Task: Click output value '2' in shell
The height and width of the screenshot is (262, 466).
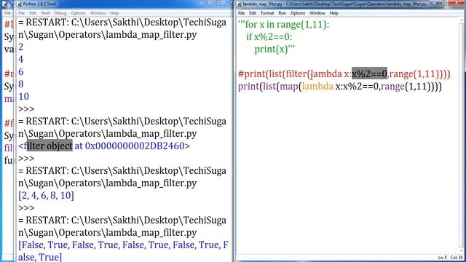Action: pos(21,47)
